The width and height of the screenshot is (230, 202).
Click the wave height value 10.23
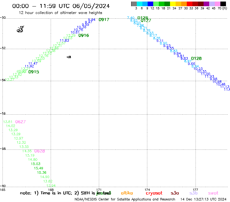[x=198, y=69]
